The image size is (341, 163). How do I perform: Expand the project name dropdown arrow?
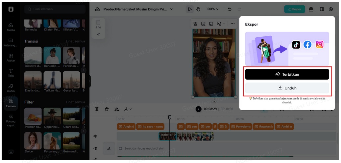[171, 9]
